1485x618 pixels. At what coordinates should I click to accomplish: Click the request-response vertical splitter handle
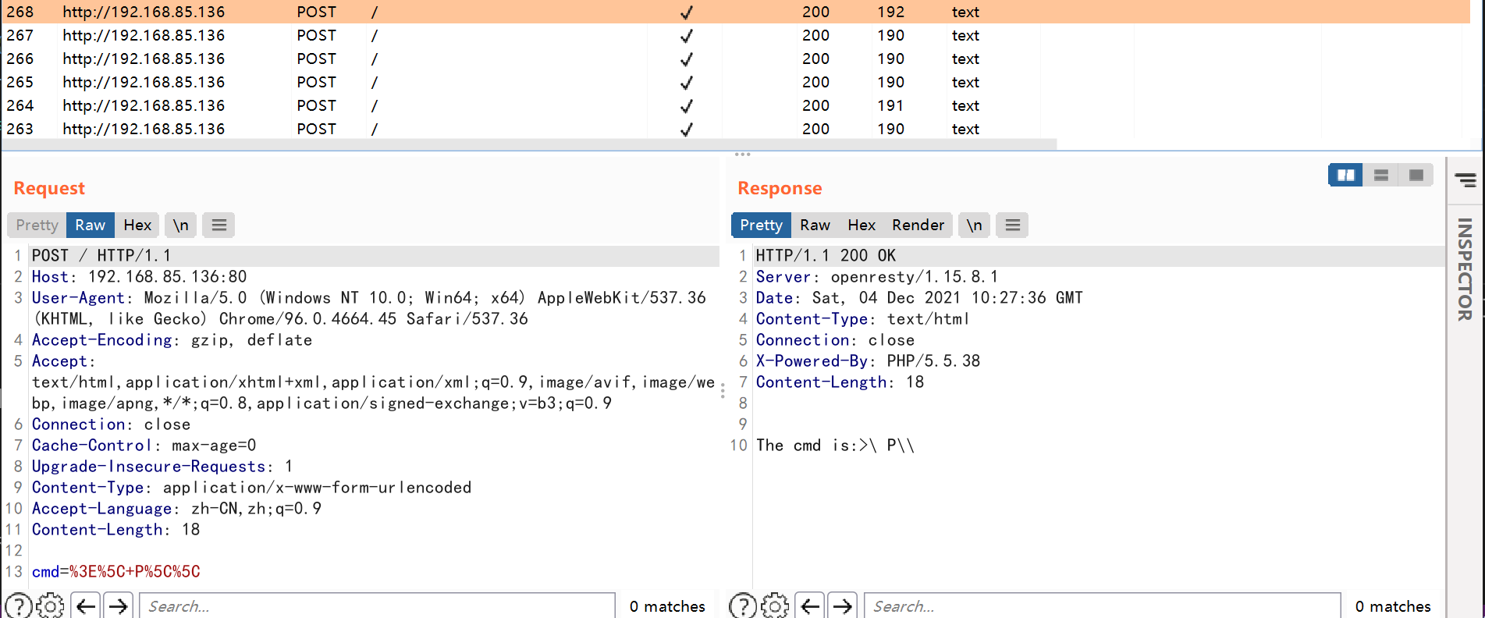723,391
